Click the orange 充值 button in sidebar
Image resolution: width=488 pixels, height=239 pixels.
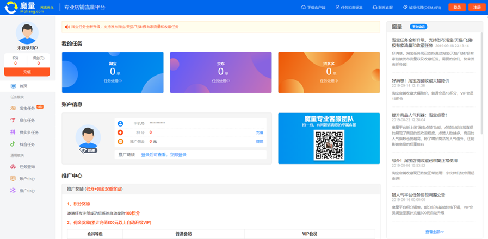point(27,72)
